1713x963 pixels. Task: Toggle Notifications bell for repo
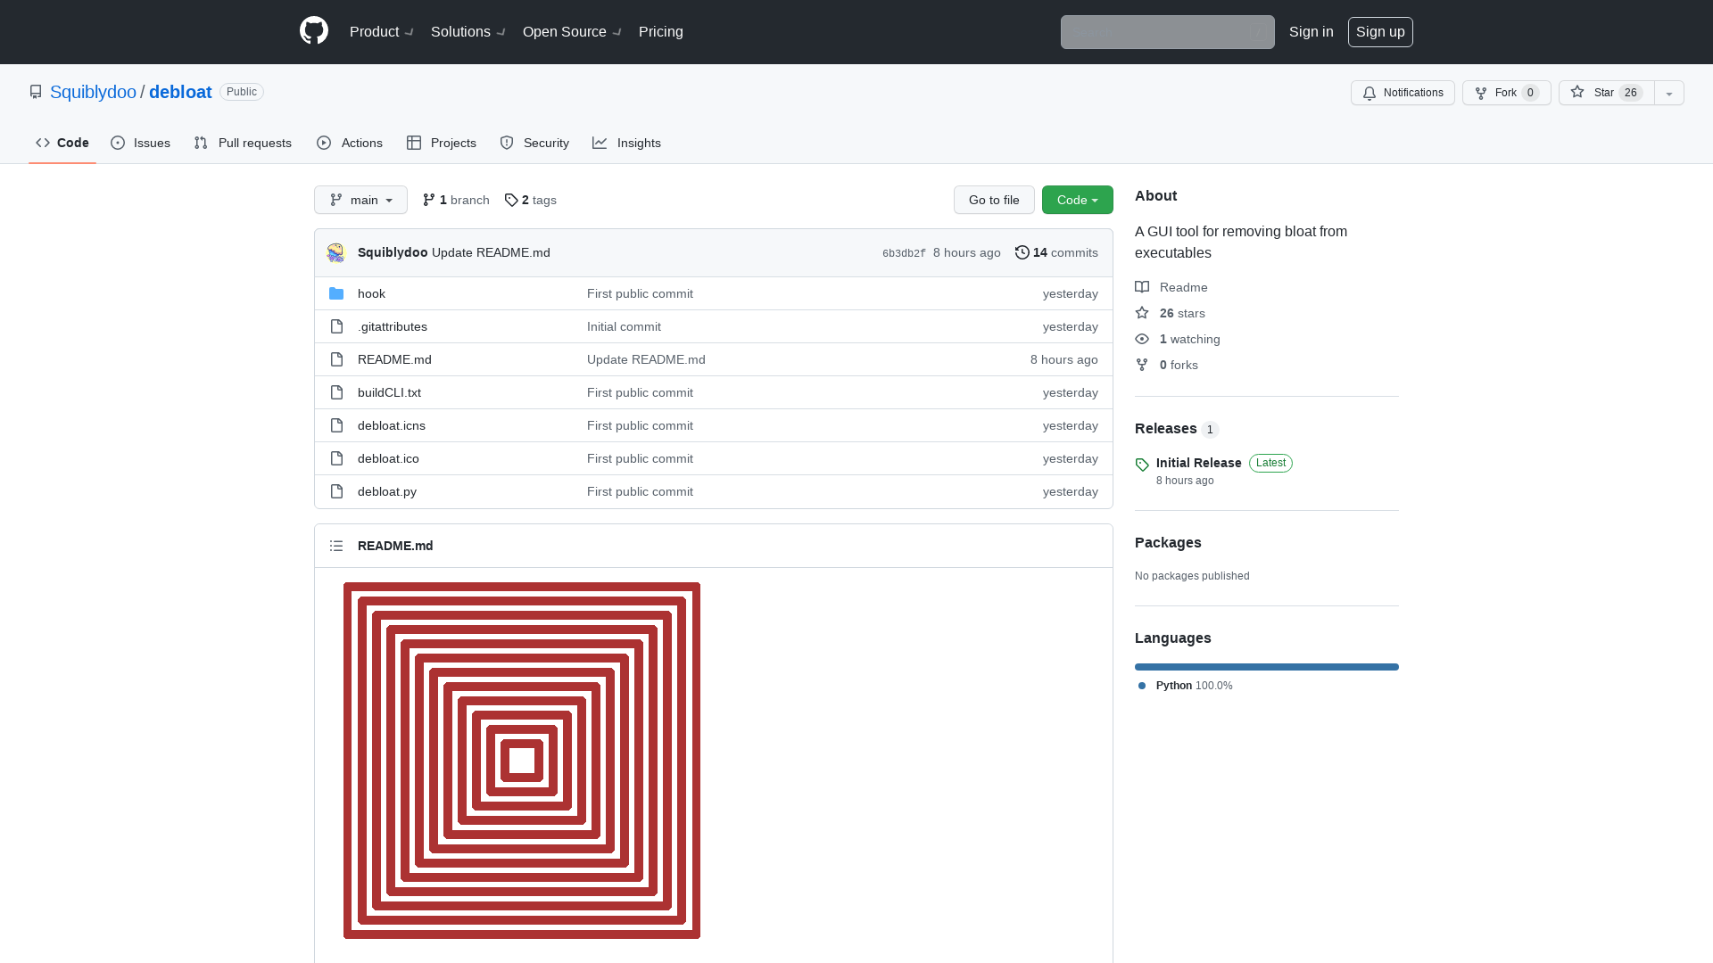(x=1403, y=92)
